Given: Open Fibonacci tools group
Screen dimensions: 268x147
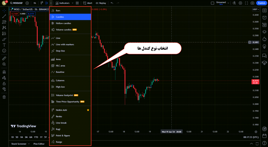Looking at the screenshot, I should (x=4, y=22).
